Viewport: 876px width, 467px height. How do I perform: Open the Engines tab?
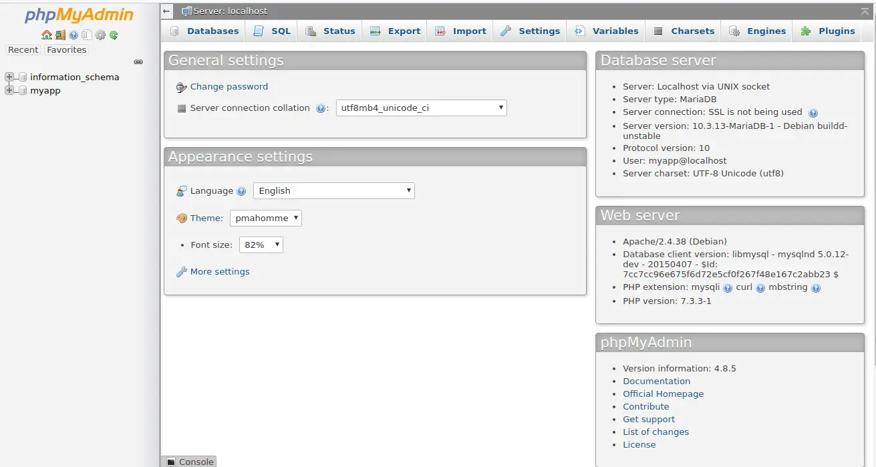[758, 31]
